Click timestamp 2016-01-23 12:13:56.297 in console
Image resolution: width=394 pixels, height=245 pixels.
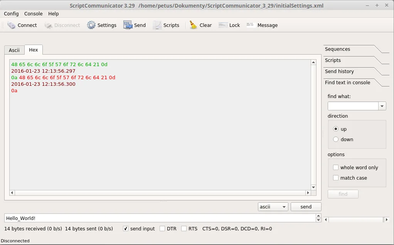click(x=43, y=71)
